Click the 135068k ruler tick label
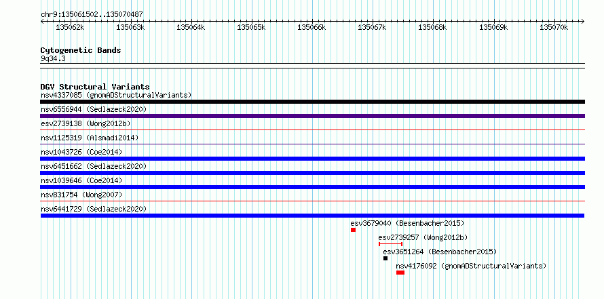 point(432,27)
